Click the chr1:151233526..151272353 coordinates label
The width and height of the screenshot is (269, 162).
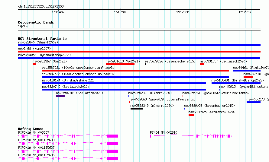(x=41, y=6)
